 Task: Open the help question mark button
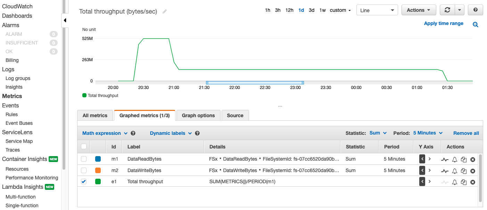(x=476, y=10)
